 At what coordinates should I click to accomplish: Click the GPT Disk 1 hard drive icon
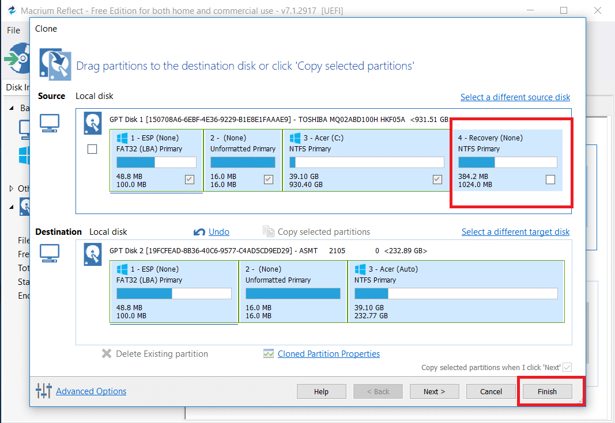[x=93, y=123]
